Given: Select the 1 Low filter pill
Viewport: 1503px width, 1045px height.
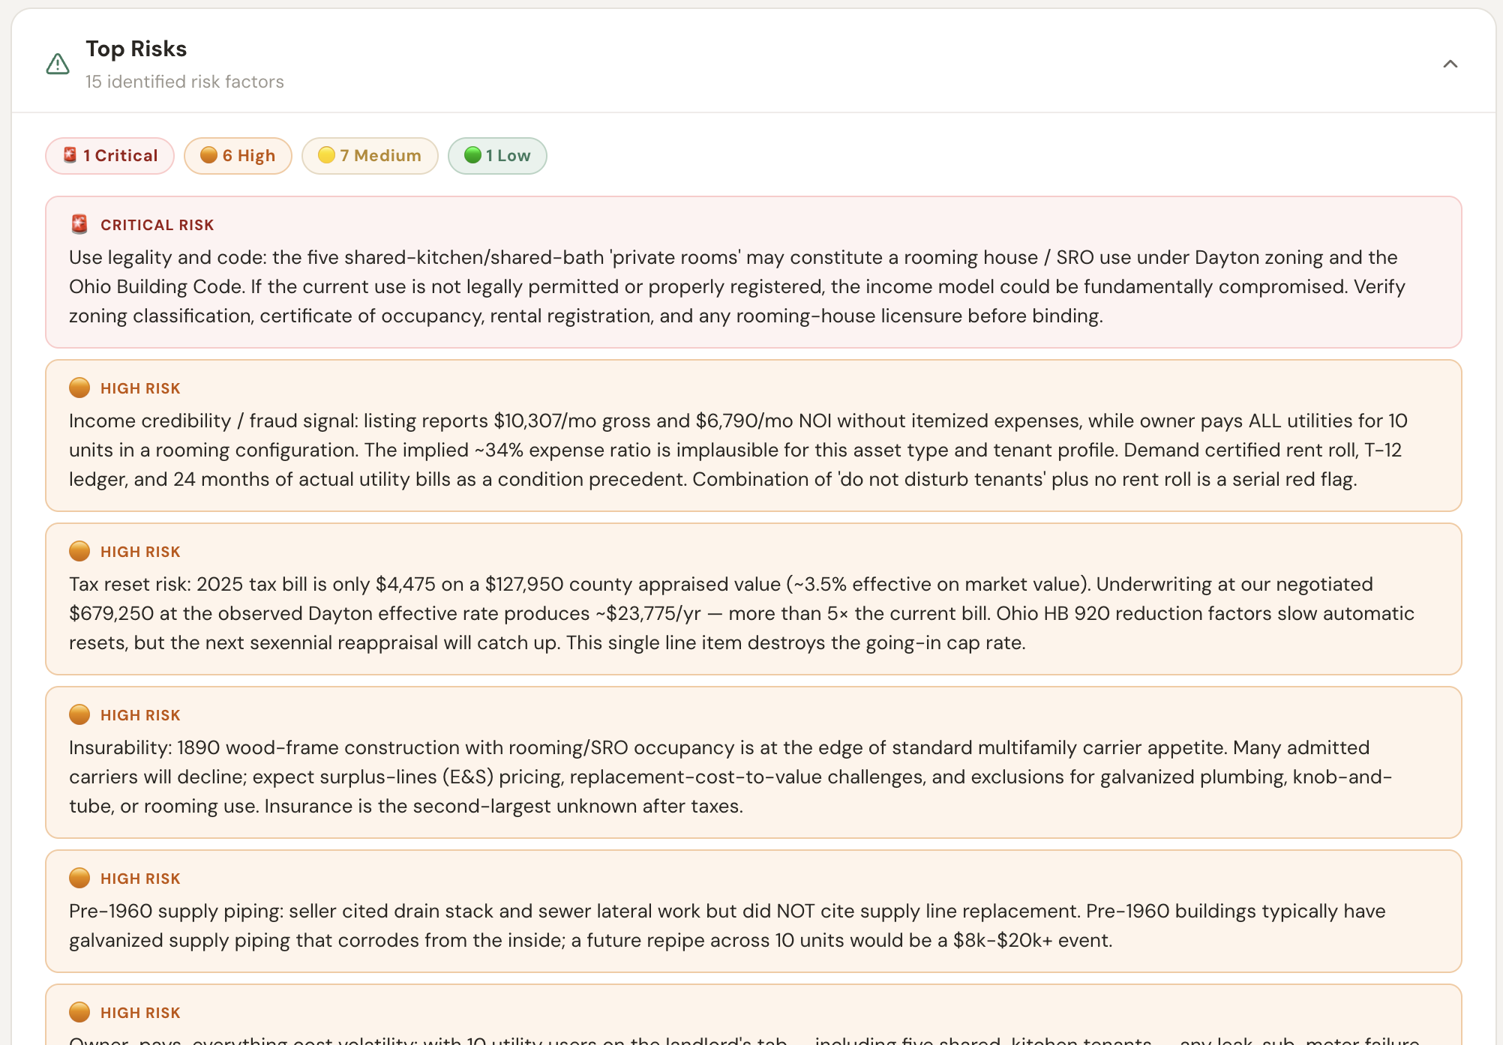Looking at the screenshot, I should click(x=497, y=156).
